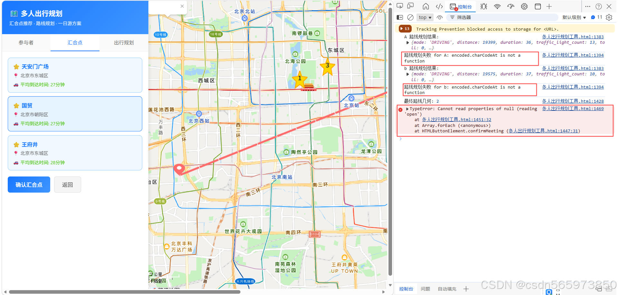Screen dimensions: 618x295
Task: Expand route A result object with duration 36
Action: [408, 43]
